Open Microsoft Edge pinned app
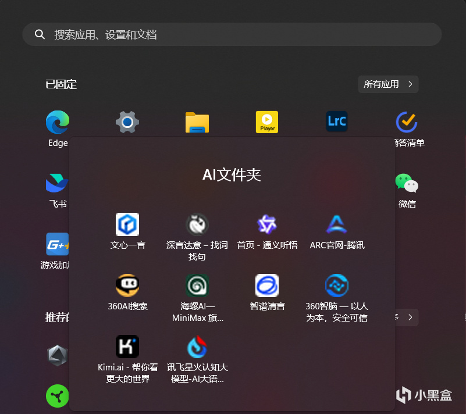This screenshot has width=466, height=414. pyautogui.click(x=58, y=122)
